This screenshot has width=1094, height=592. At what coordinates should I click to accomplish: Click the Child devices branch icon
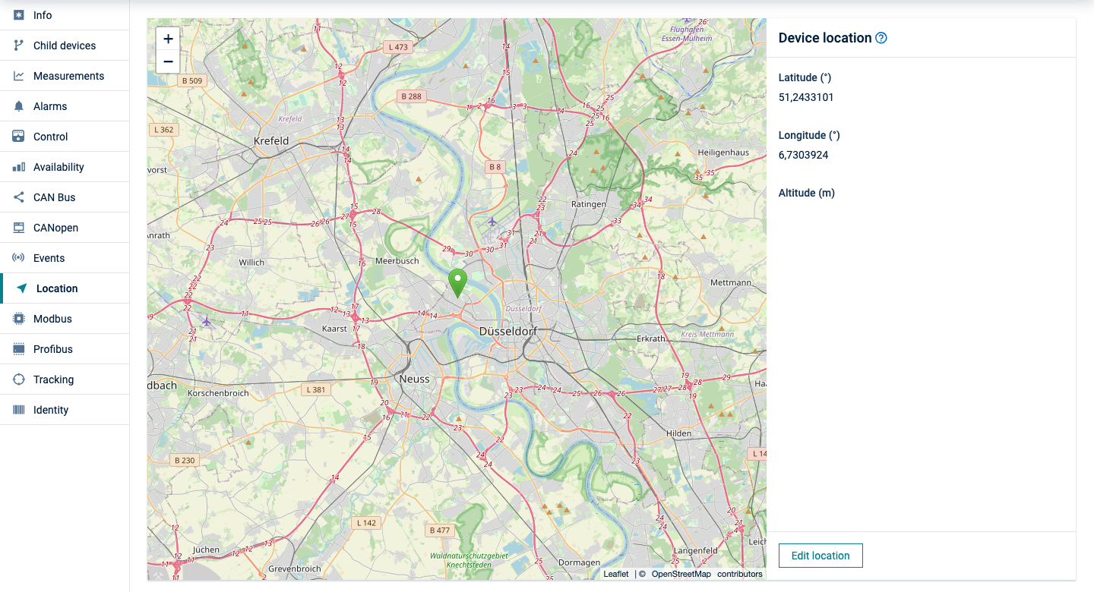(x=19, y=46)
